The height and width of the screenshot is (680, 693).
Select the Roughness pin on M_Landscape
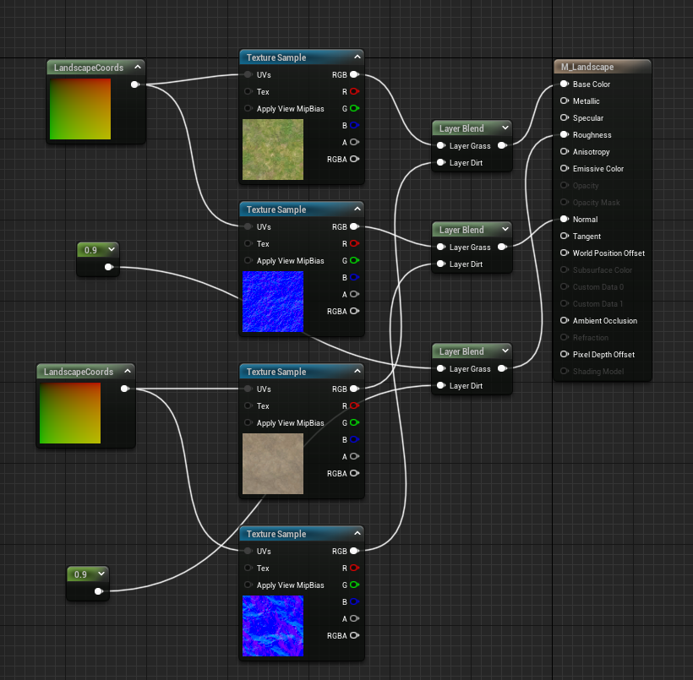coord(564,135)
